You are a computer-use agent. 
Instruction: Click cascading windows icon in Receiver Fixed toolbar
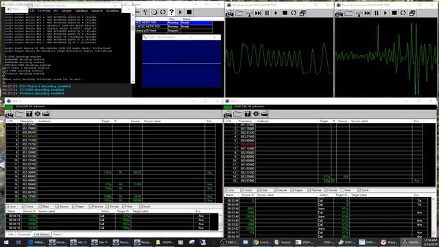302,13
